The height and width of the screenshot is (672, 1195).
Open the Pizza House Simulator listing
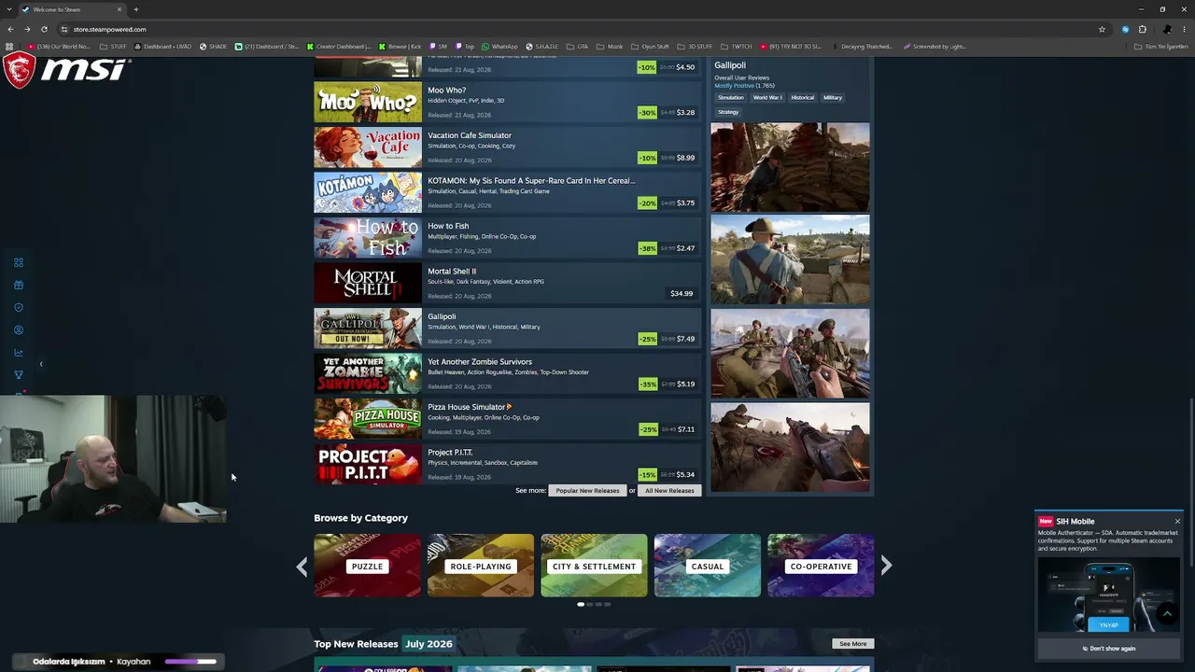pyautogui.click(x=507, y=419)
